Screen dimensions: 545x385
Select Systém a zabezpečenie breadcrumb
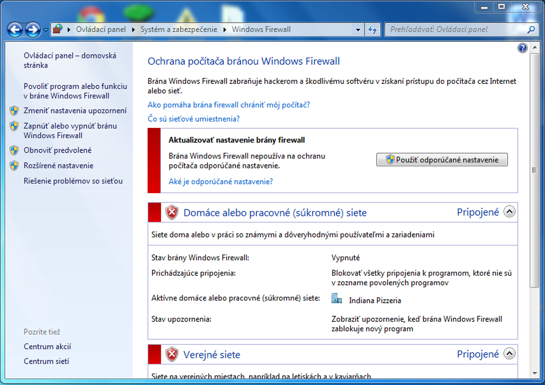[179, 29]
